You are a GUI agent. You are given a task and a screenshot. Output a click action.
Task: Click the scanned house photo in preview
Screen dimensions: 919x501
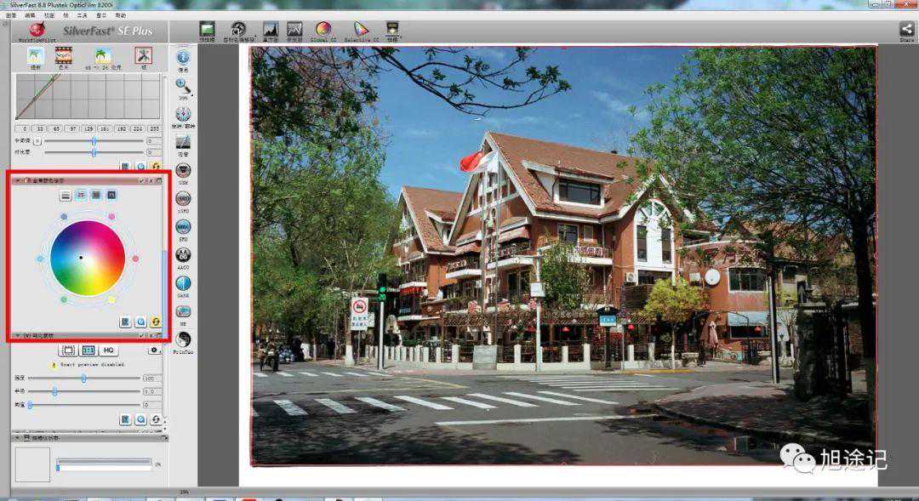click(562, 255)
